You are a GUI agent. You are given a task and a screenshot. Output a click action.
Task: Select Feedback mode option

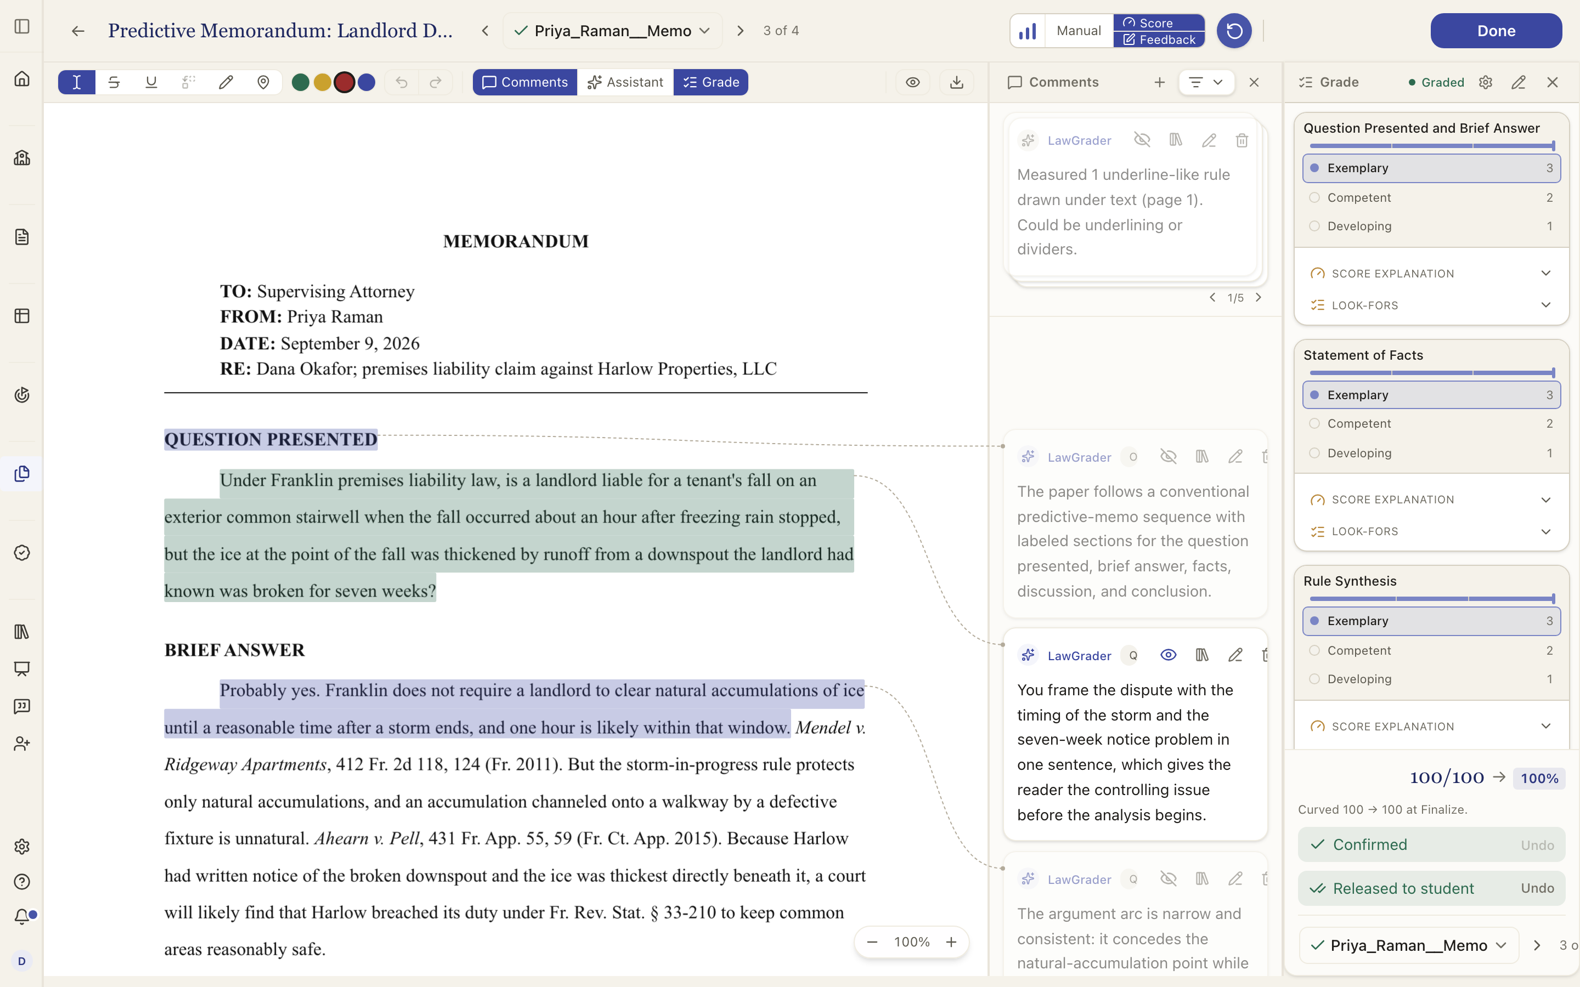pos(1159,40)
